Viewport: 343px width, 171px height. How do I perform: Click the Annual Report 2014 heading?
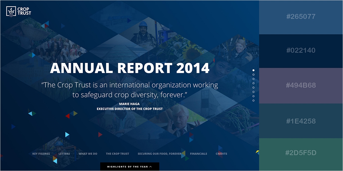[130, 68]
